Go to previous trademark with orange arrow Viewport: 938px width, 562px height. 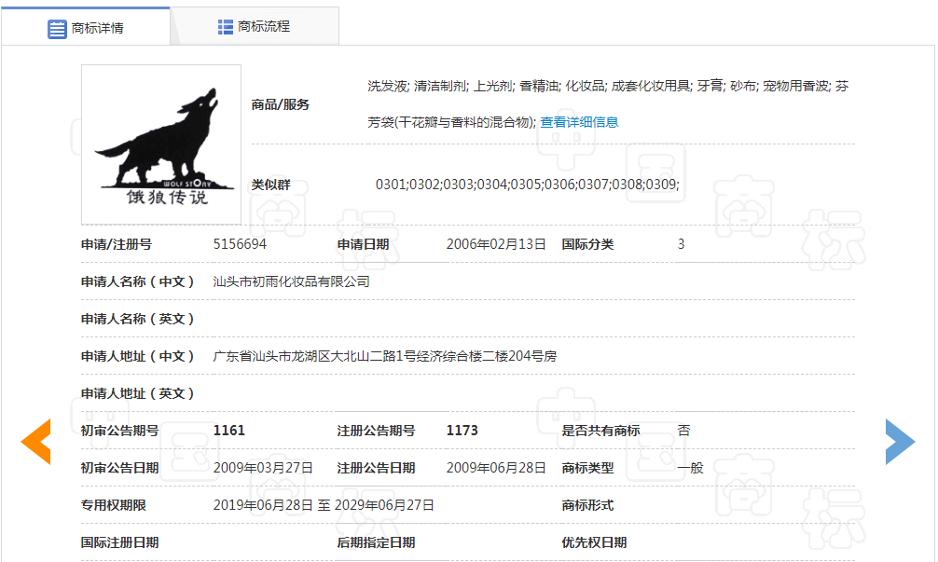coord(35,442)
